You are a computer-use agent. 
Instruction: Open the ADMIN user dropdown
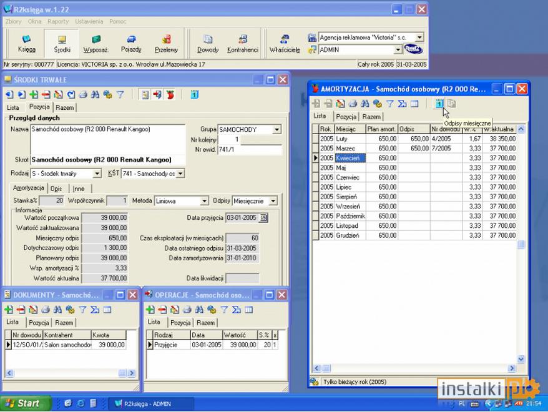pos(398,49)
